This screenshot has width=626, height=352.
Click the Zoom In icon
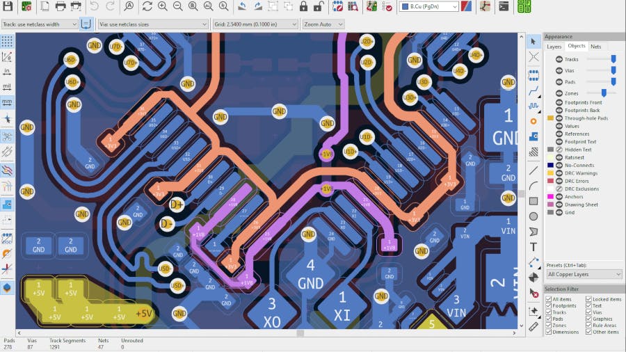(x=163, y=6)
